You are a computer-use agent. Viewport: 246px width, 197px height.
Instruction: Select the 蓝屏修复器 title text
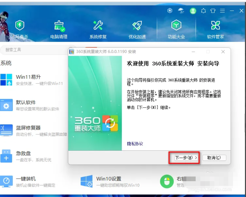[x=28, y=128]
